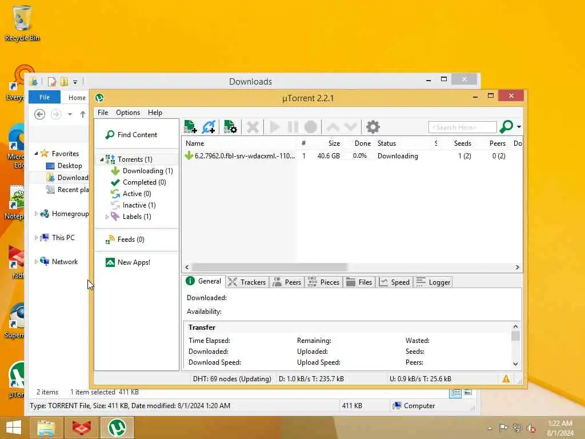
Task: Expand Homegroup in Downloads window
Action: [36, 214]
